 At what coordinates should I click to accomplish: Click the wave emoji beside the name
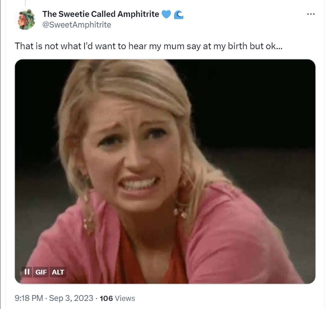coord(179,14)
